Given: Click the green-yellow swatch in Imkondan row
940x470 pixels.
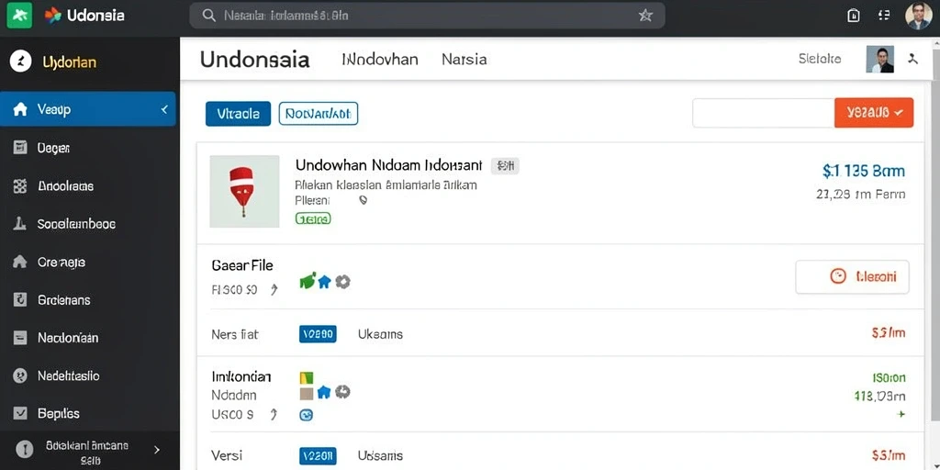Looking at the screenshot, I should pyautogui.click(x=307, y=377).
